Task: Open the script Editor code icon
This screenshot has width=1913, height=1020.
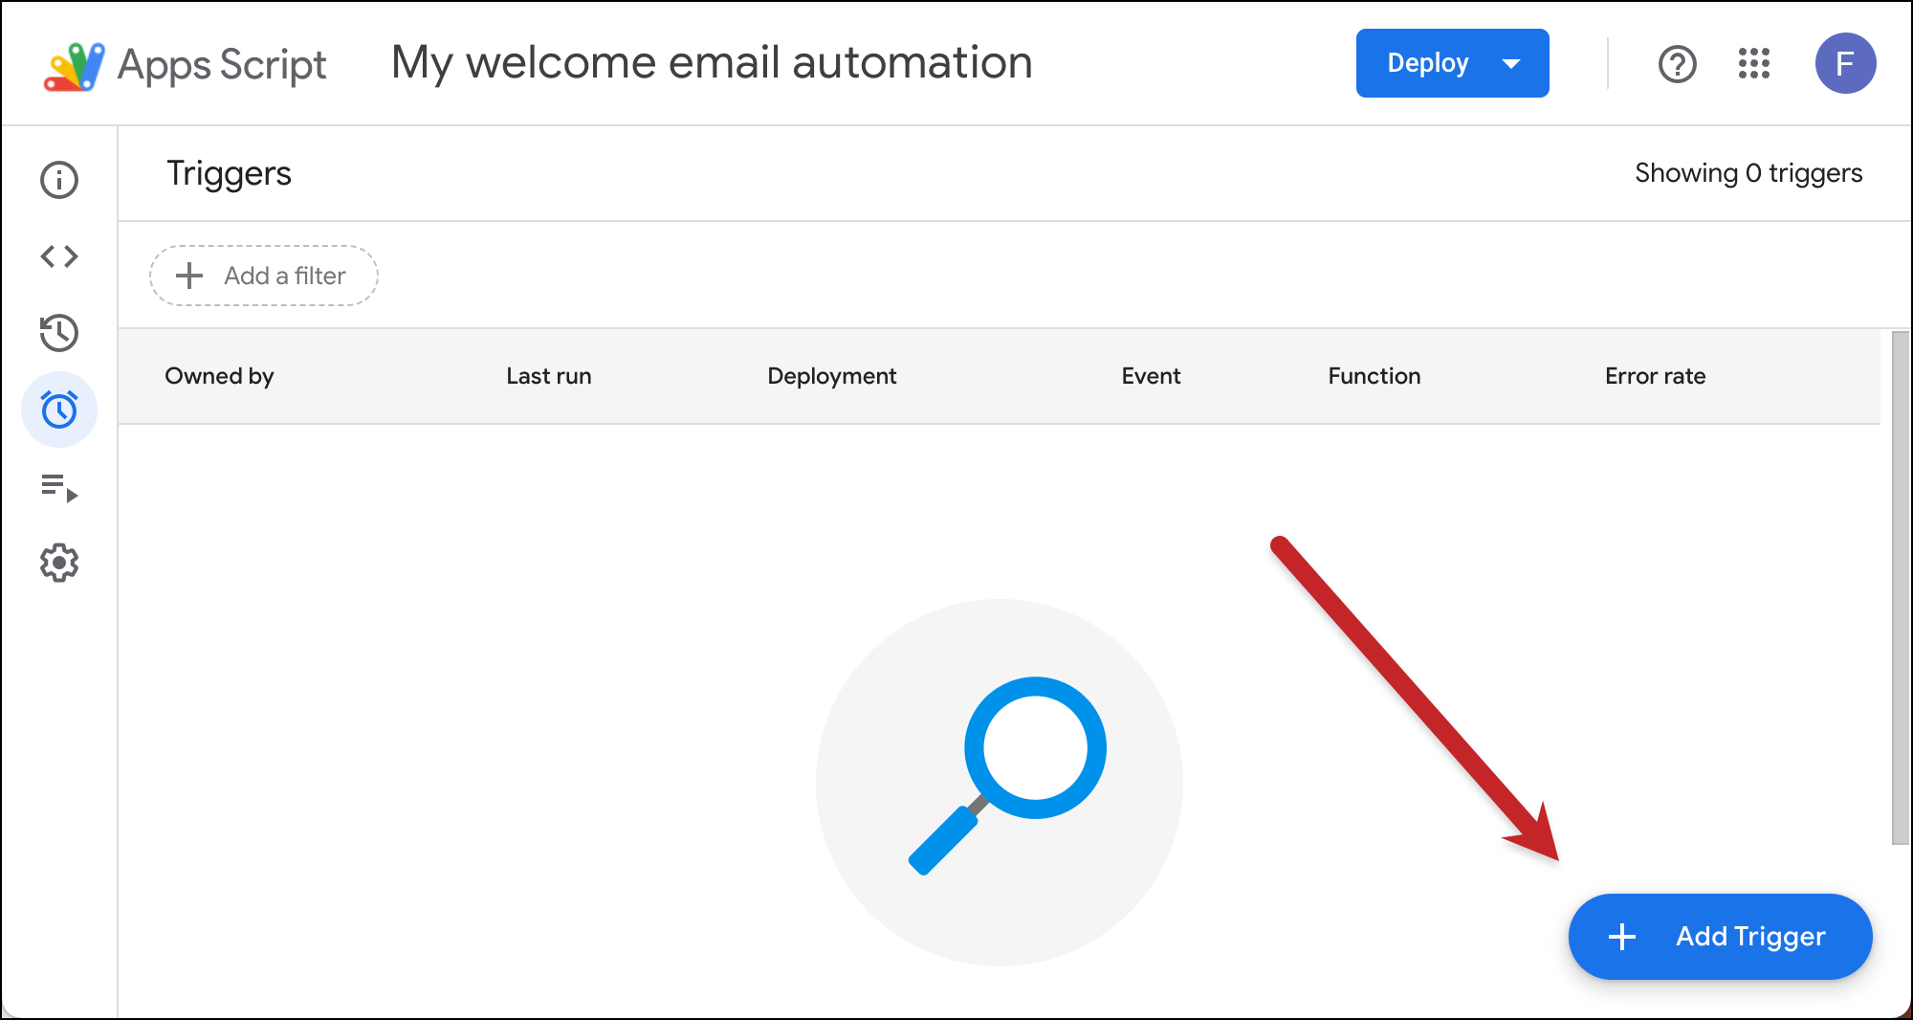Action: pos(59,256)
